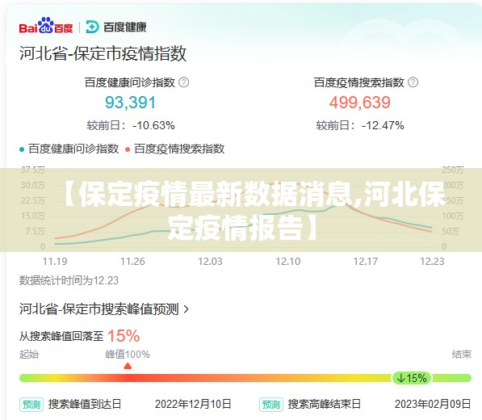Click chart date label 12.17
Image resolution: width=482 pixels, height=420 pixels.
(x=366, y=262)
